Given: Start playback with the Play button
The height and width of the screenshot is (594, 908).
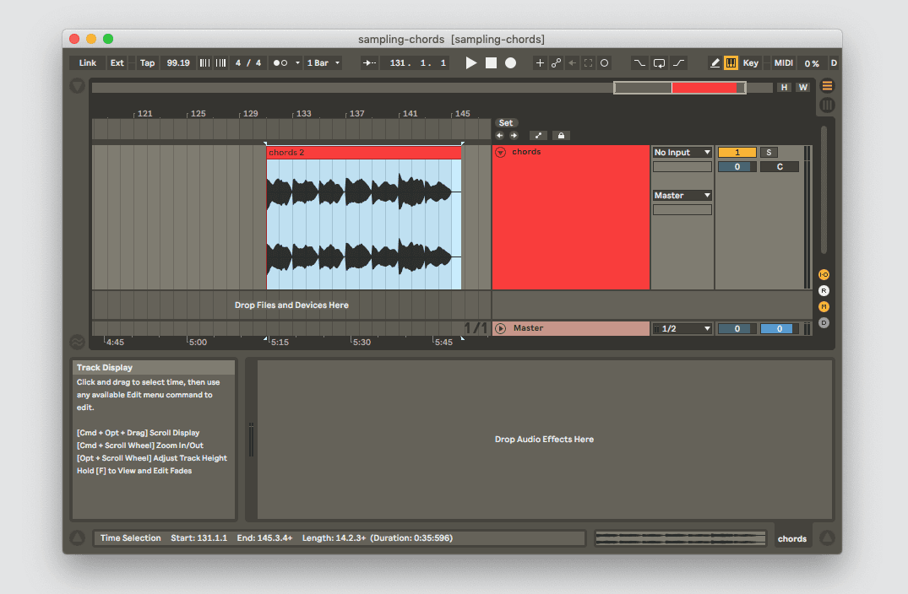Looking at the screenshot, I should [471, 62].
